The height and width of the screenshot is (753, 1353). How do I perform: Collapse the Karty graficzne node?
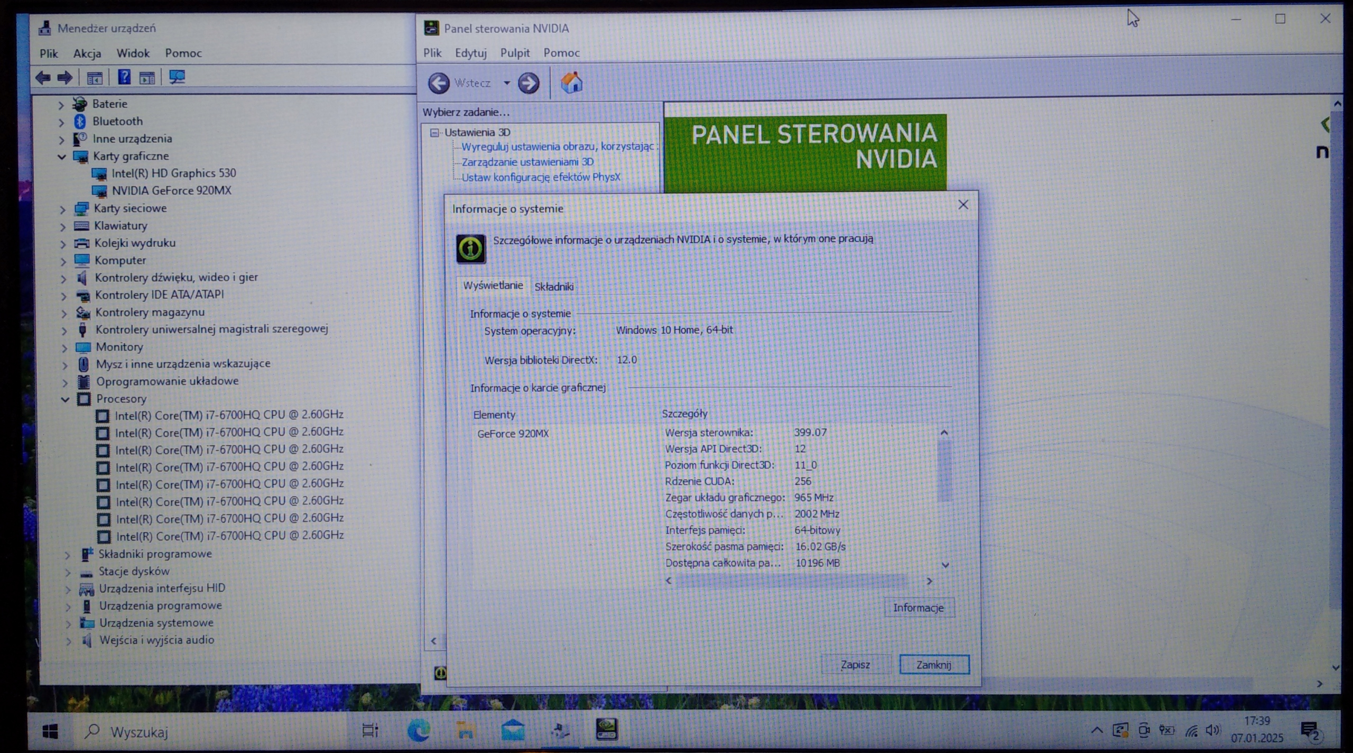[x=62, y=157]
